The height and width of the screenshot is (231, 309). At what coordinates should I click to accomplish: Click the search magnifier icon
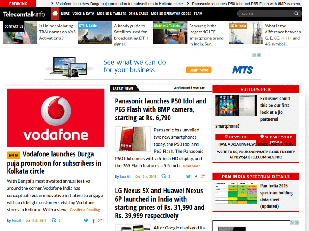pos(296,14)
